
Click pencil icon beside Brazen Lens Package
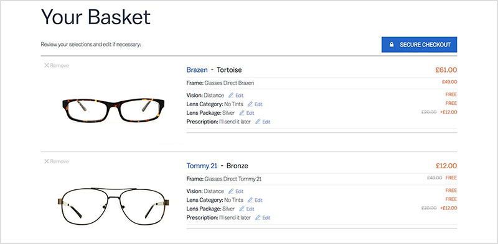coord(242,113)
